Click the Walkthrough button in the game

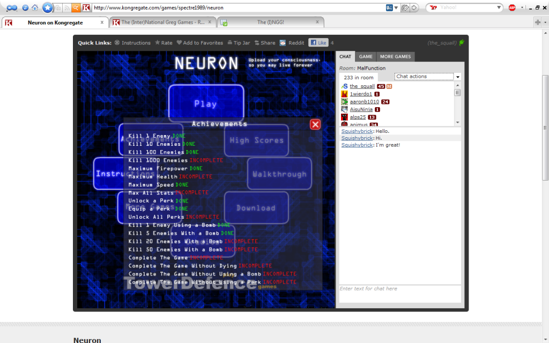click(x=279, y=174)
